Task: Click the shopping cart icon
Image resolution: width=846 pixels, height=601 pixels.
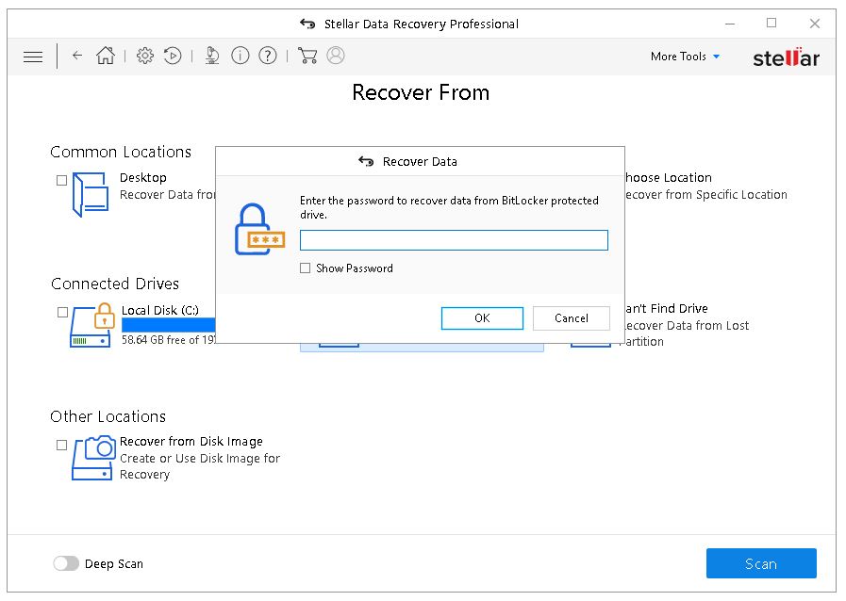Action: 307,56
